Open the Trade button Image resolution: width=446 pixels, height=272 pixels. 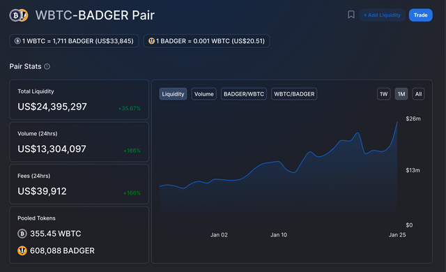click(x=420, y=15)
